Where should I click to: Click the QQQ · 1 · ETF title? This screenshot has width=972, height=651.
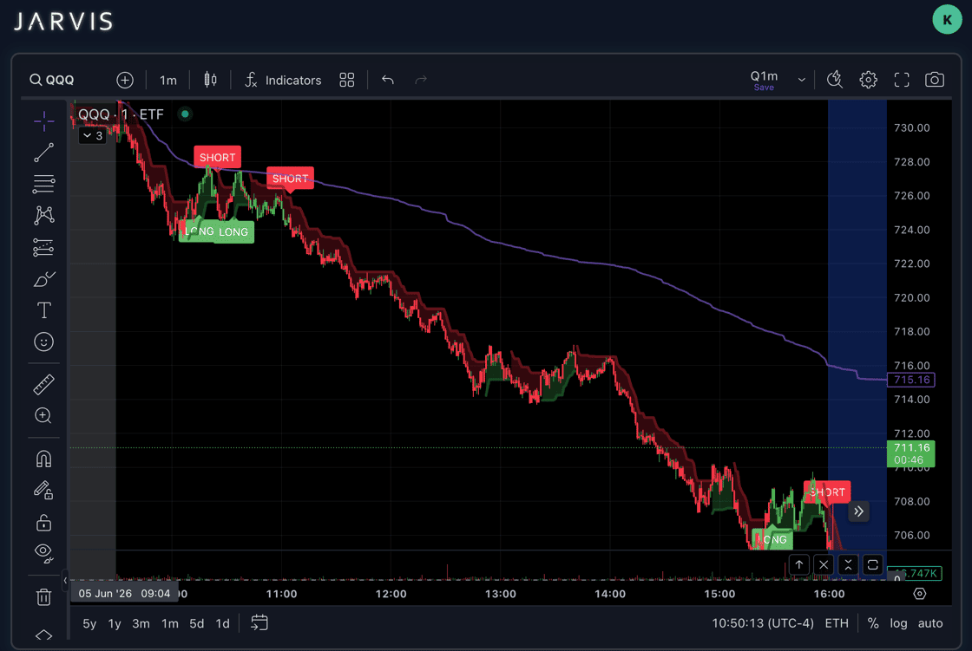pos(121,114)
